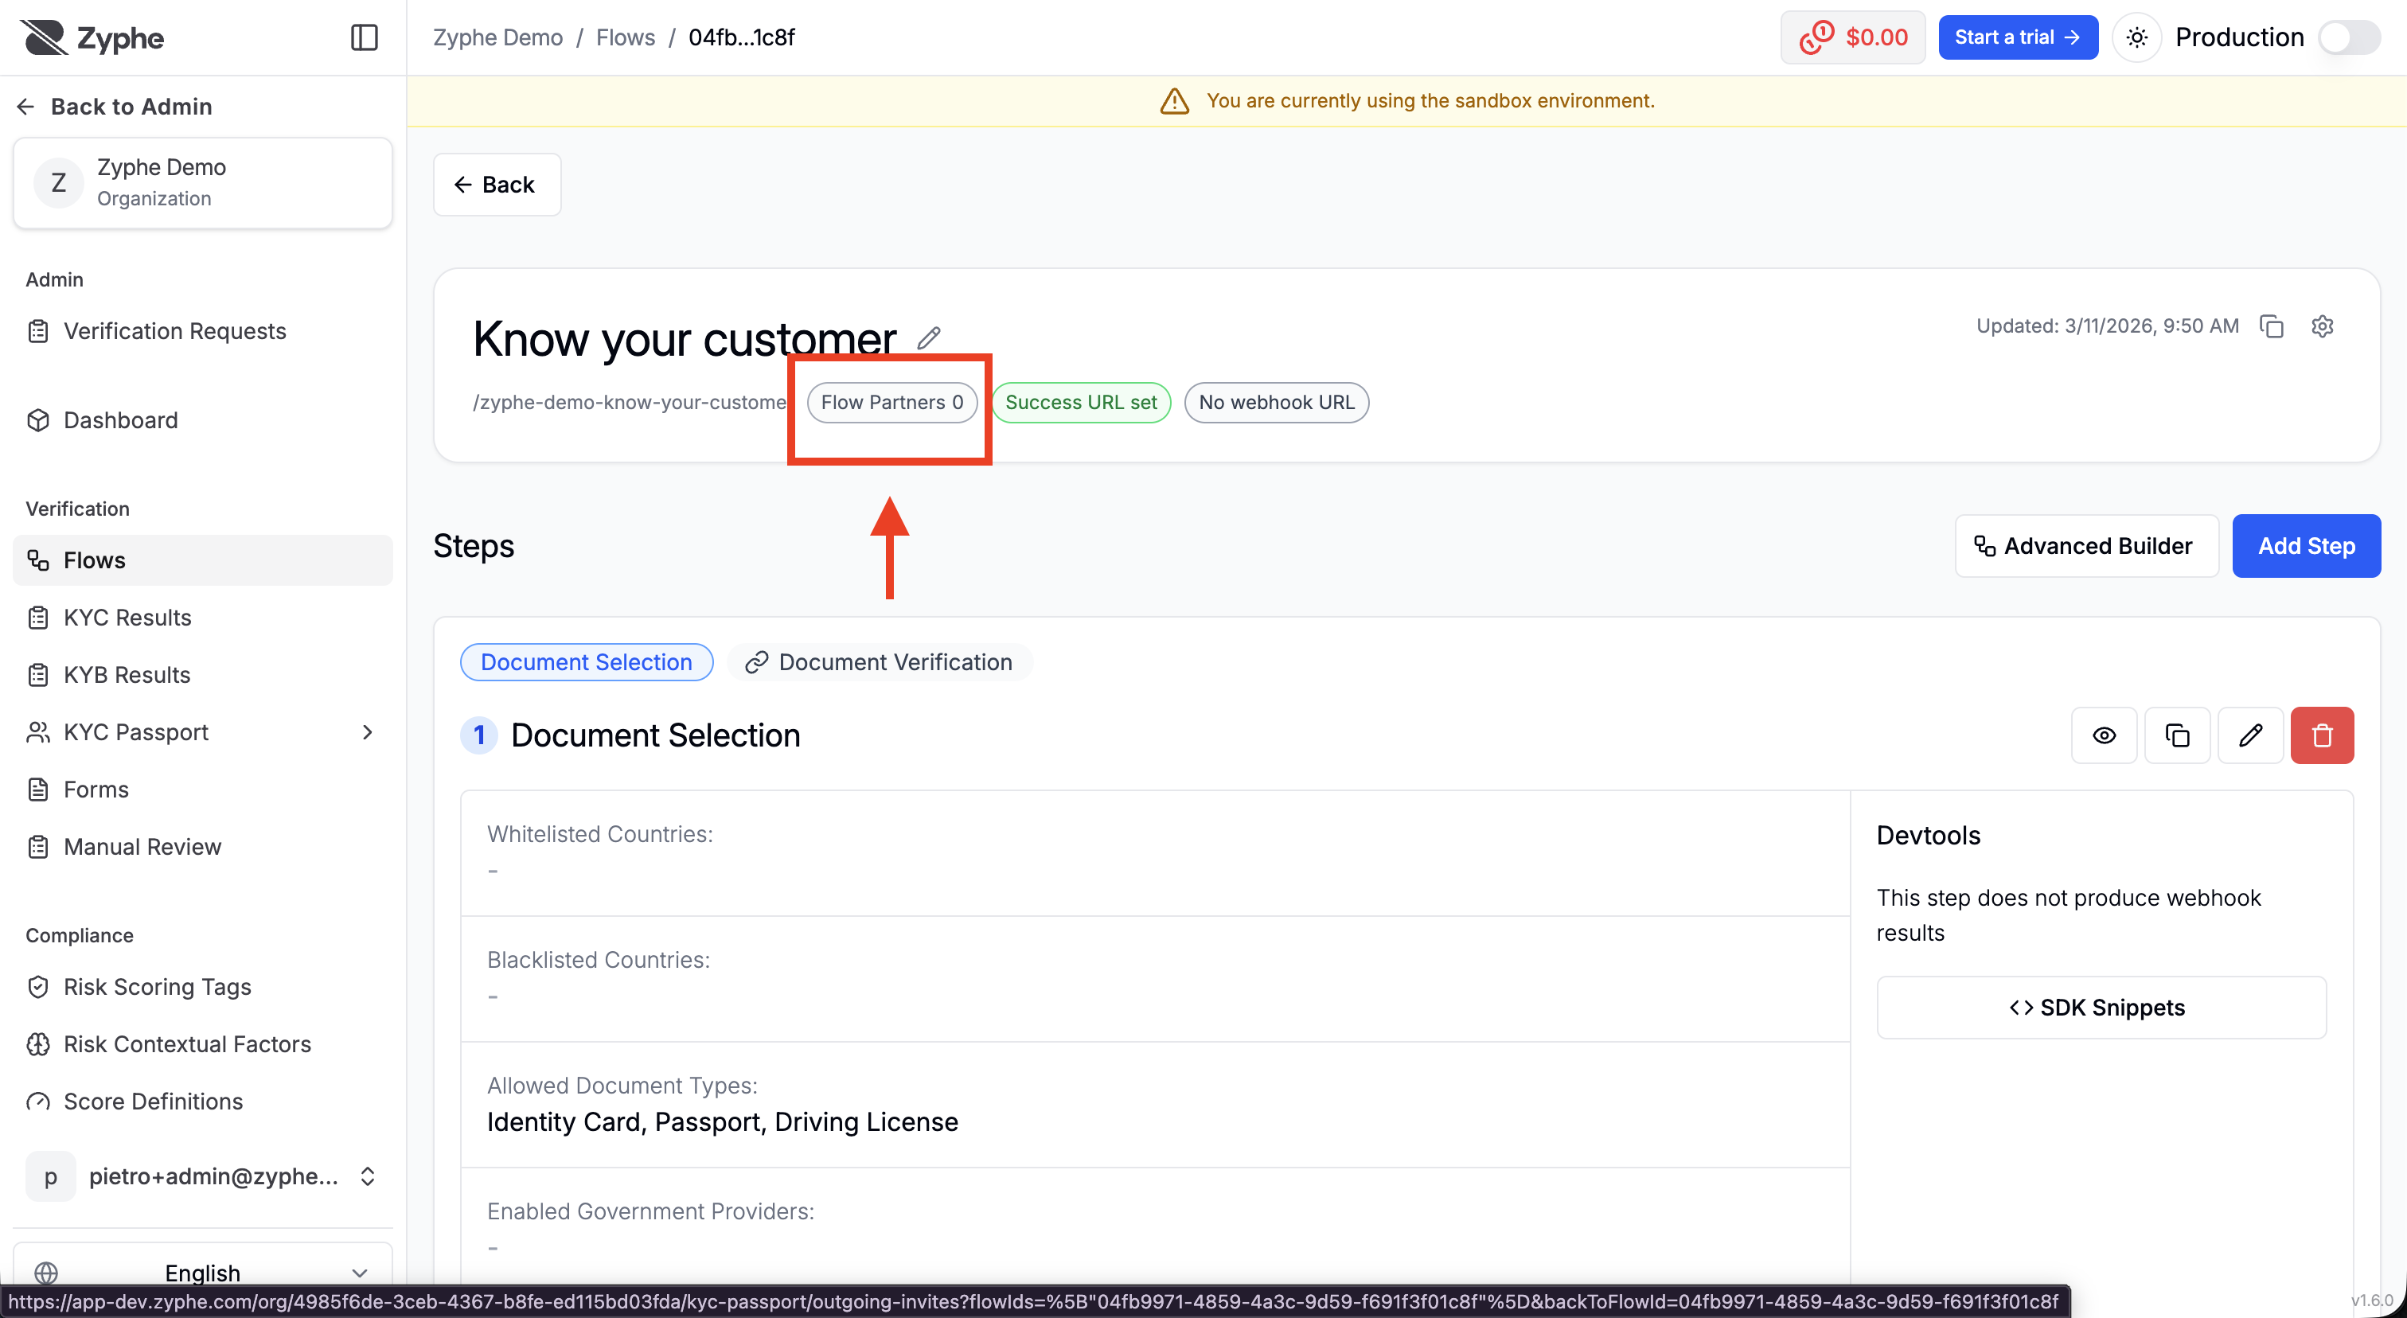Expand the KYC Passport submenu chevron
This screenshot has width=2407, height=1318.
coord(367,732)
